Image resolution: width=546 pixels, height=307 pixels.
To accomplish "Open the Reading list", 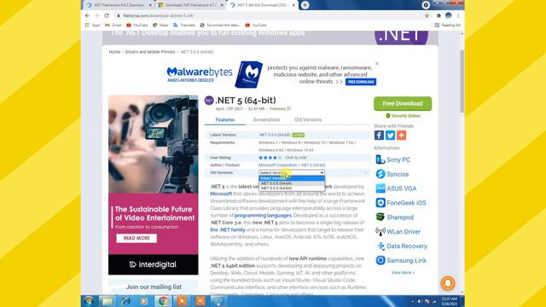I will coord(447,25).
